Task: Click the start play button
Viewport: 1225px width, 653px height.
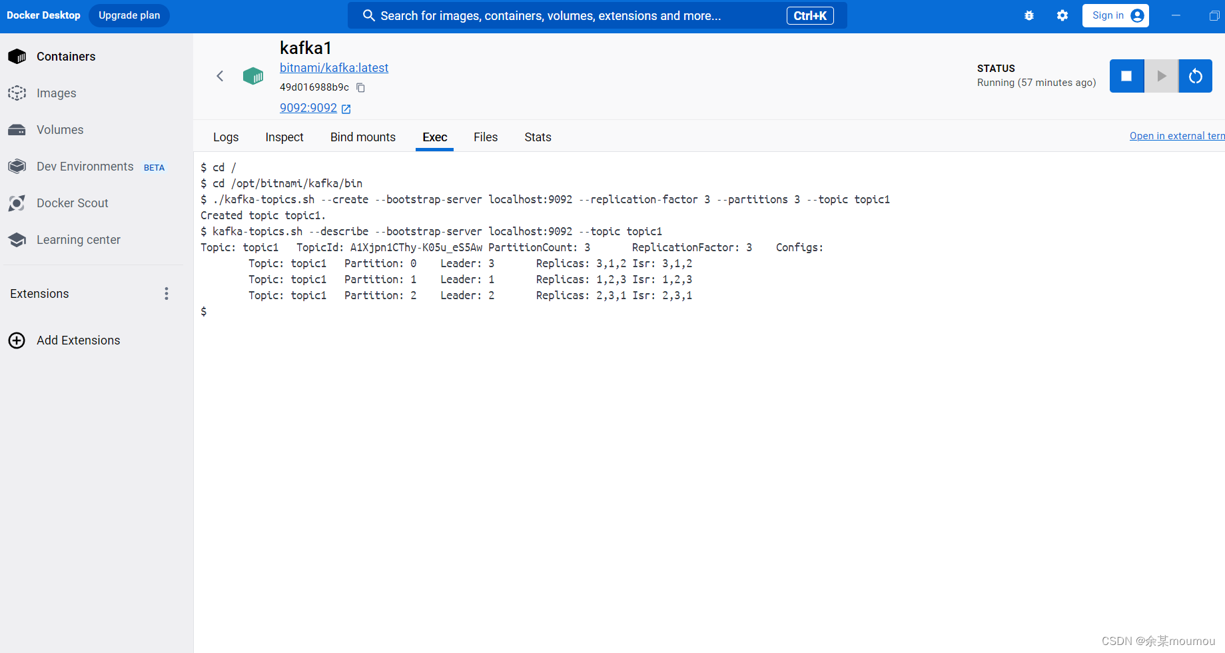Action: 1162,76
